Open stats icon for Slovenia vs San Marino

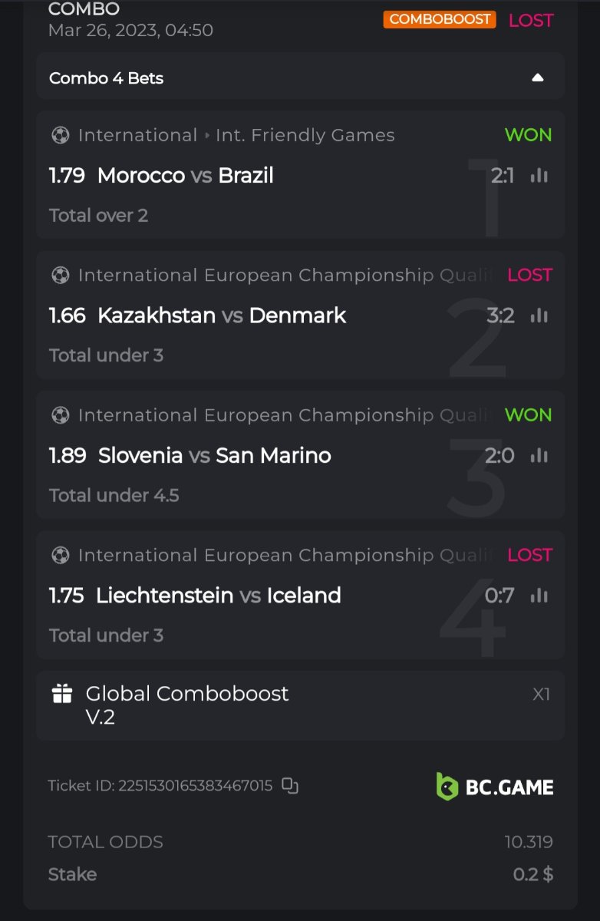tap(539, 456)
